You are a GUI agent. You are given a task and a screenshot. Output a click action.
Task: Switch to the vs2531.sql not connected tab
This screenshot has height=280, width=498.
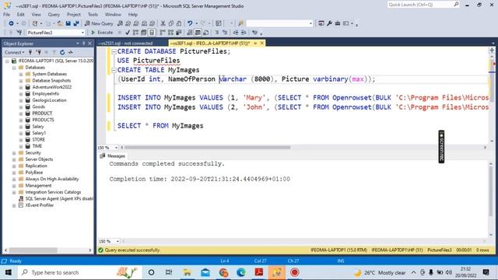click(125, 44)
